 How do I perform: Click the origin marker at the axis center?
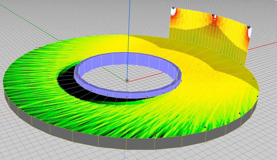(127, 80)
